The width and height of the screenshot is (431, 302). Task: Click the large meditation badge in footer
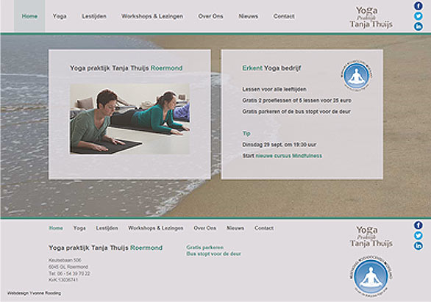[371, 276]
